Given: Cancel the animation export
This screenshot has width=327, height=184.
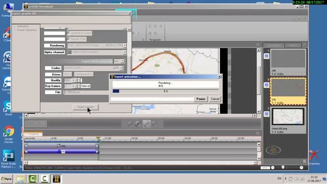Looking at the screenshot, I should [x=215, y=99].
